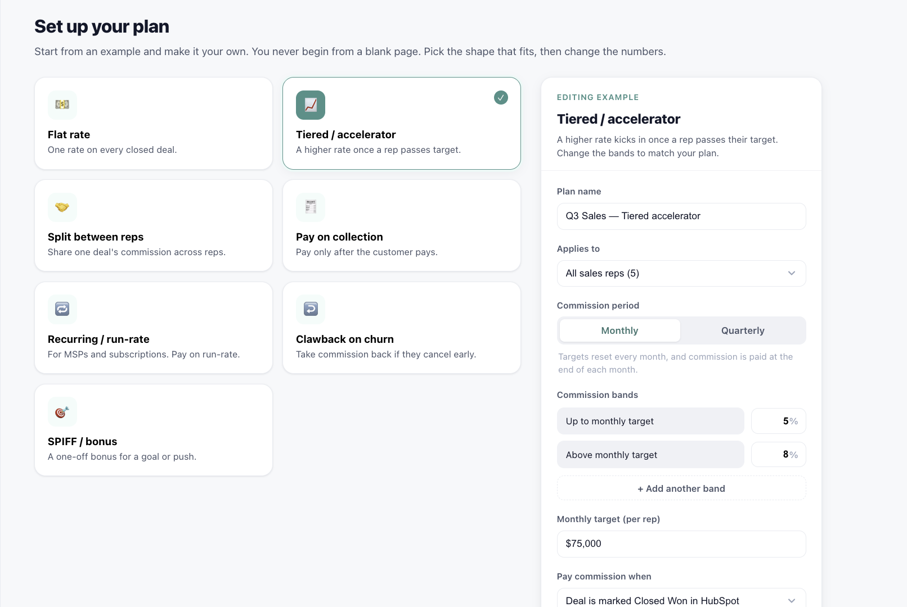The height and width of the screenshot is (607, 907).
Task: Switch commission period to Quarterly
Action: tap(743, 330)
